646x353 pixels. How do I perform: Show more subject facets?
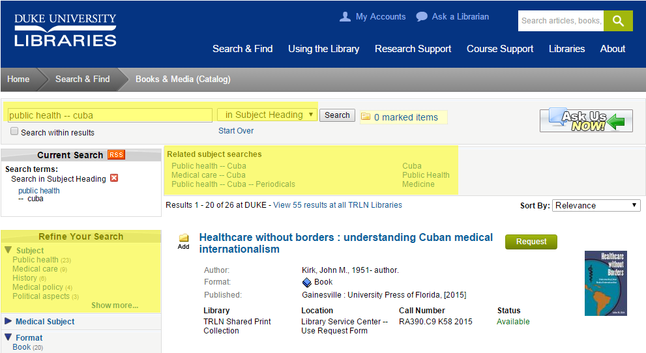point(115,305)
